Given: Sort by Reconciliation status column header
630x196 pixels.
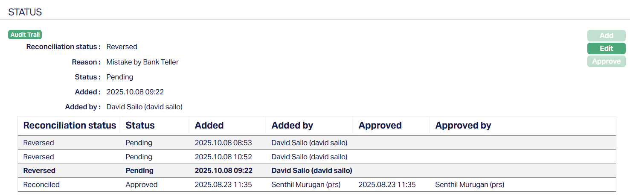Looking at the screenshot, I should click(x=70, y=126).
